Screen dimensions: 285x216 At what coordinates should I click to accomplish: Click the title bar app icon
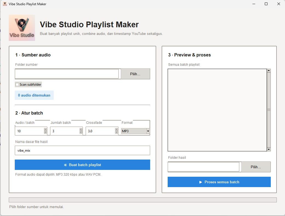pyautogui.click(x=5, y=4)
